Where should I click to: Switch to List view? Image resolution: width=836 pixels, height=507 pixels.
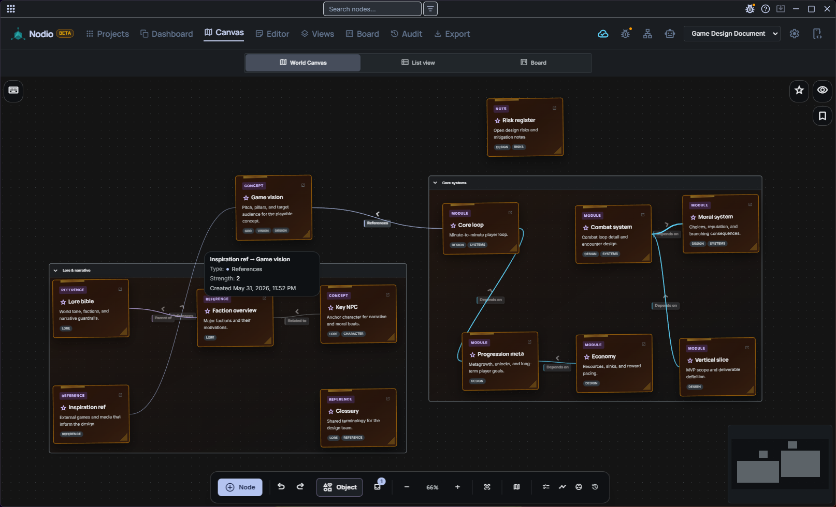pyautogui.click(x=418, y=63)
